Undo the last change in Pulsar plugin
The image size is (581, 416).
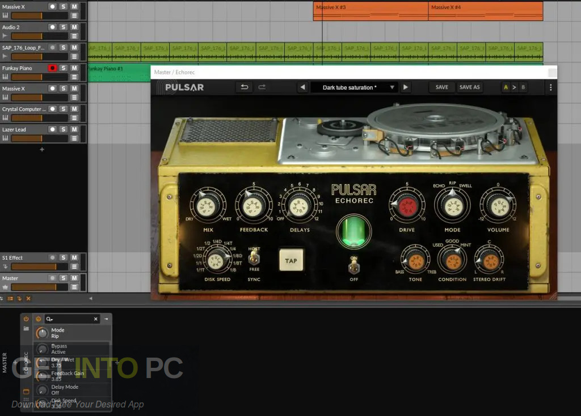244,87
